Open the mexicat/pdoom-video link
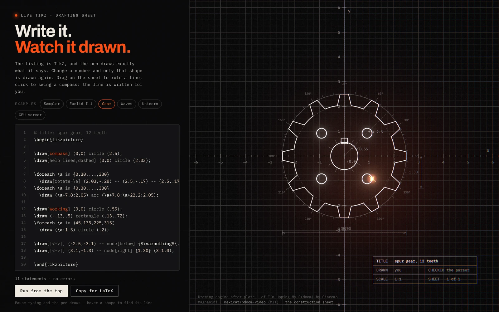 245,302
